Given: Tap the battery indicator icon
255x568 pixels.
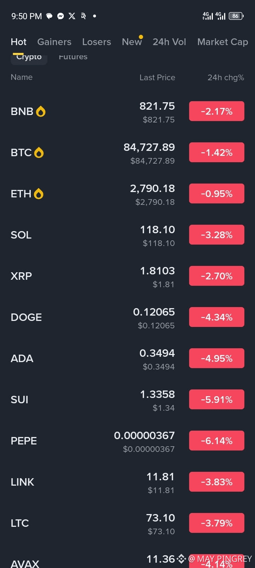Looking at the screenshot, I should pyautogui.click(x=236, y=16).
